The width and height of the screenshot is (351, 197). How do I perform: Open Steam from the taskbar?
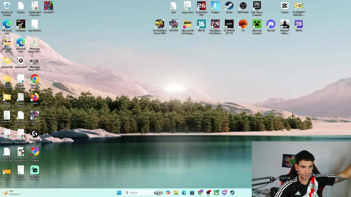232,193
